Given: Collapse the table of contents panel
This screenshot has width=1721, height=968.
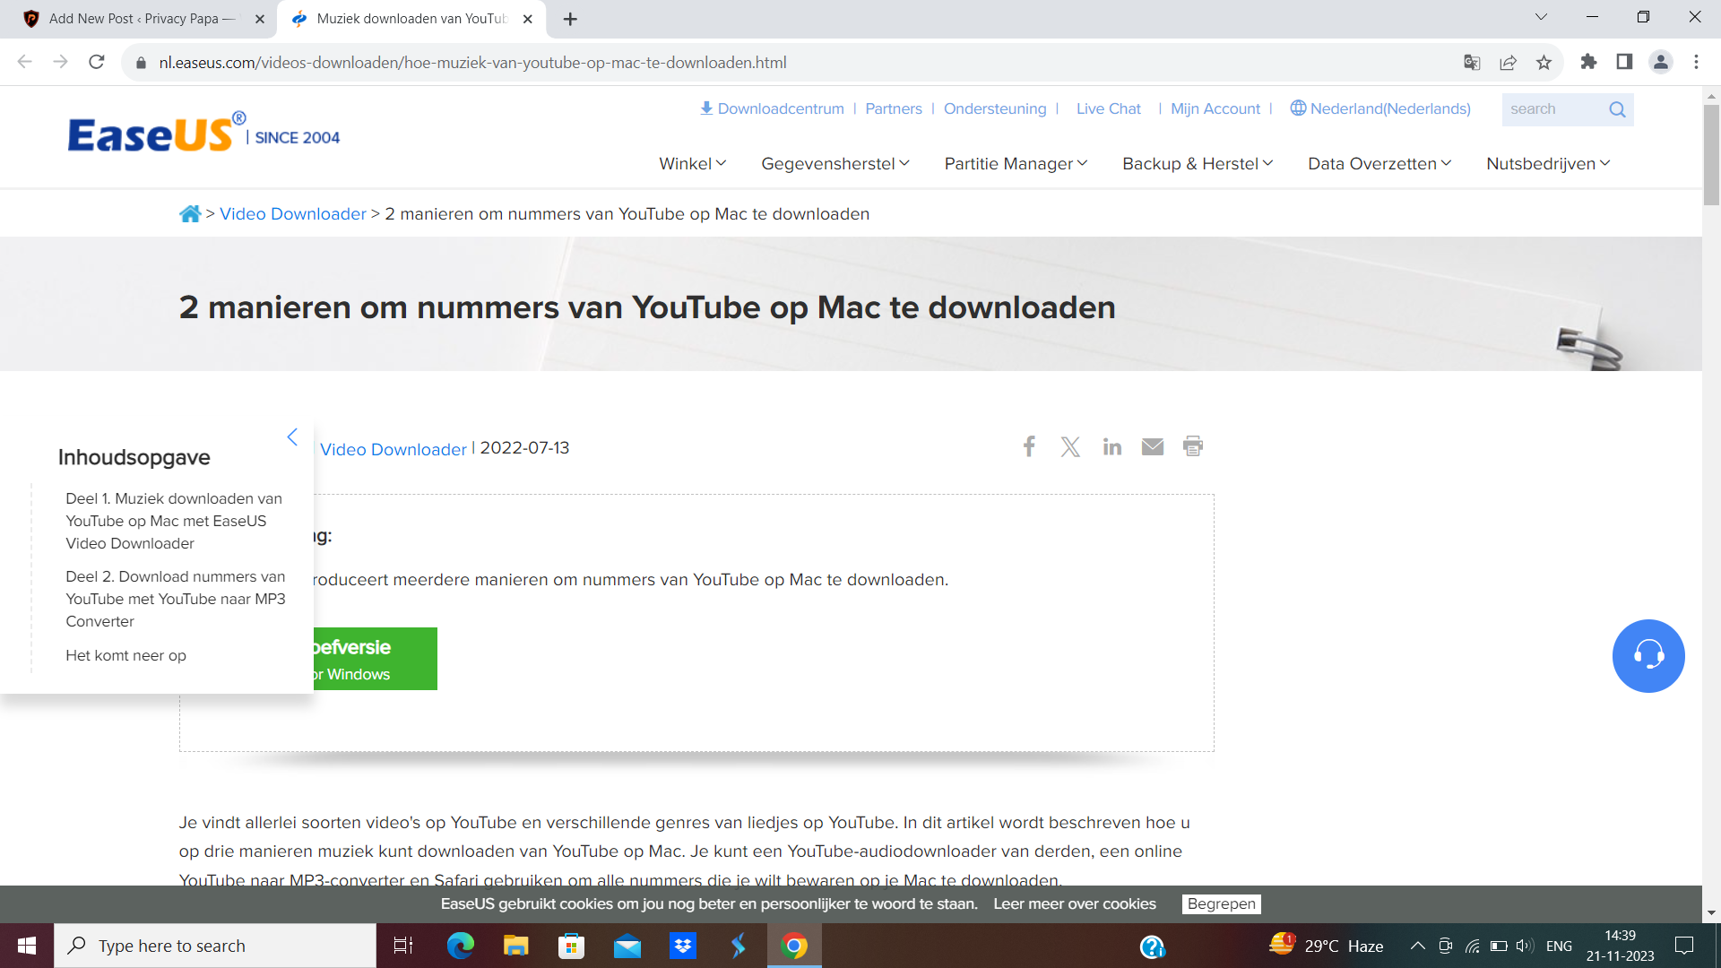Looking at the screenshot, I should click(x=293, y=436).
